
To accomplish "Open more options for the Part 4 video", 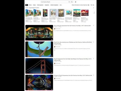I will [94, 26].
